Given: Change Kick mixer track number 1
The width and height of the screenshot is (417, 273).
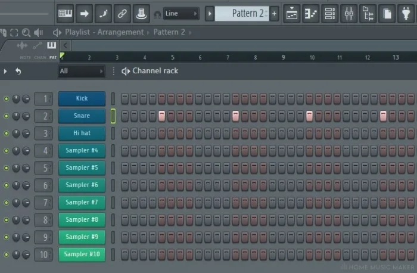Looking at the screenshot, I should (x=43, y=99).
